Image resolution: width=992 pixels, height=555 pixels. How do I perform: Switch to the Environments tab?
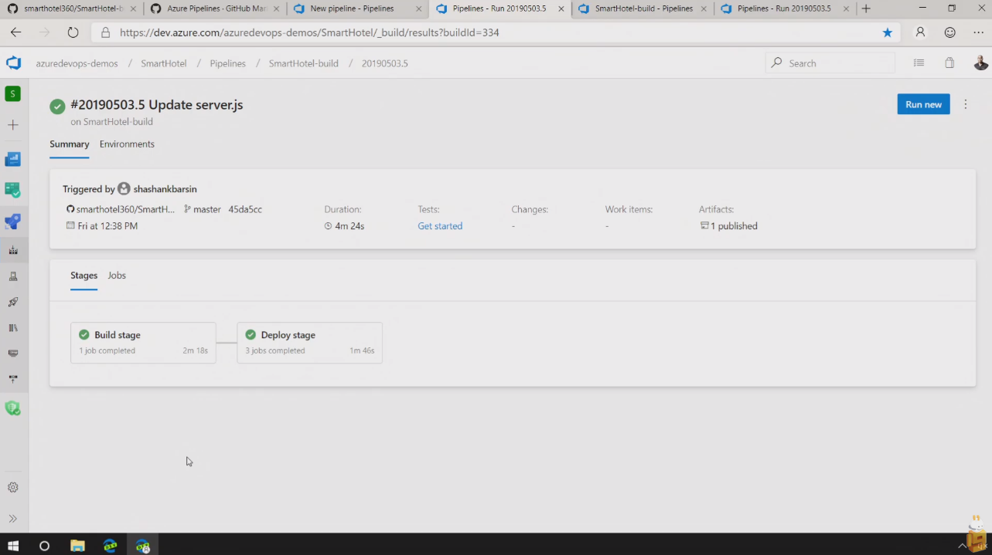(127, 144)
